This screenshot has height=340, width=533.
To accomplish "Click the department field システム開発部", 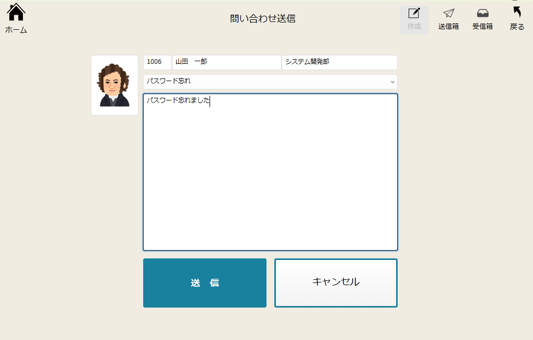I will [340, 62].
